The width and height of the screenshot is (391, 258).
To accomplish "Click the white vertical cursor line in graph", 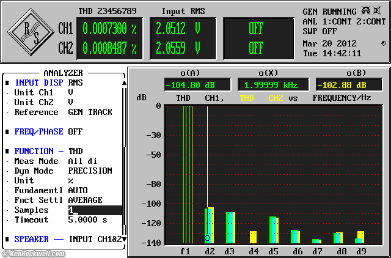I will 207,156.
